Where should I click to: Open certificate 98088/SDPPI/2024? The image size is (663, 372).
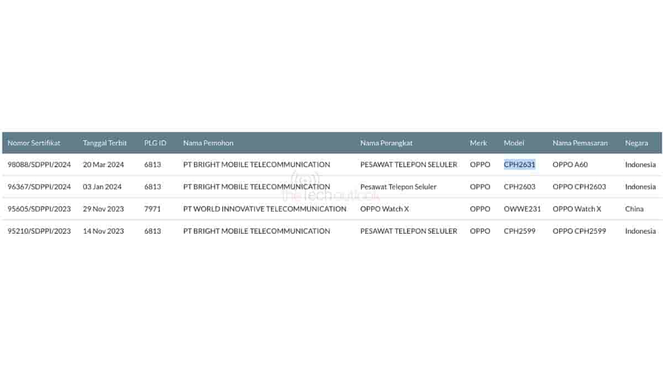coord(39,165)
